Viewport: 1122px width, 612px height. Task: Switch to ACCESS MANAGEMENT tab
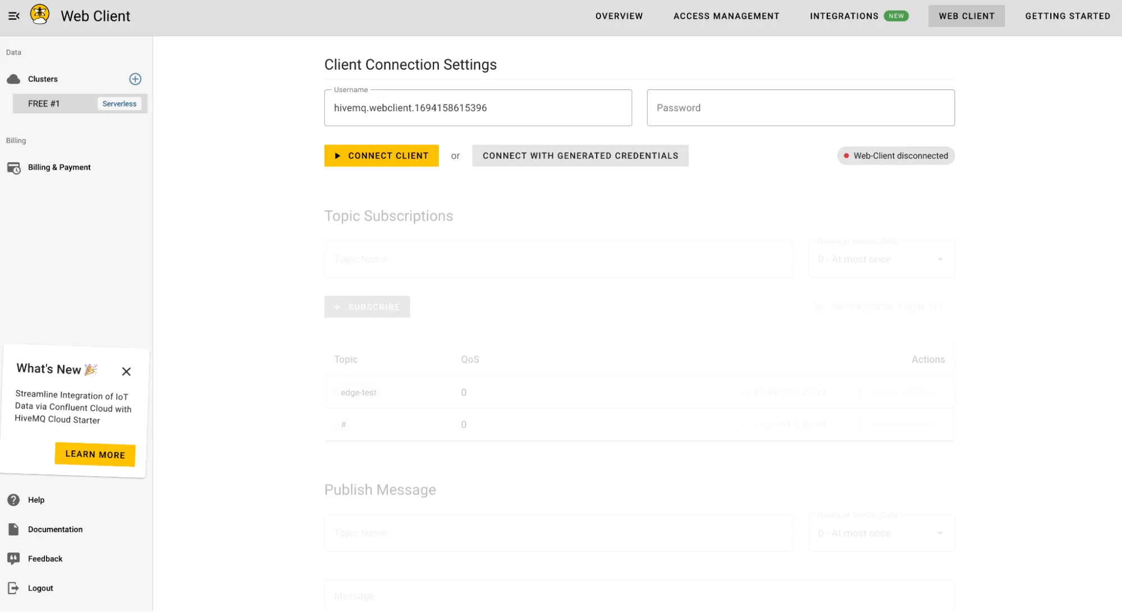(x=726, y=16)
